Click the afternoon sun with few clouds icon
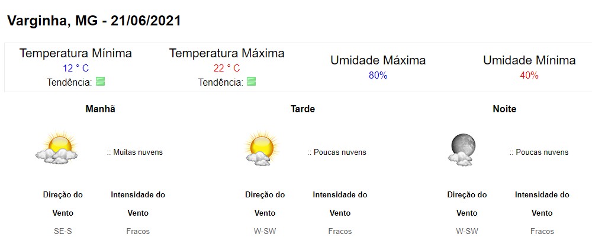The image size is (592, 247). [x=261, y=148]
